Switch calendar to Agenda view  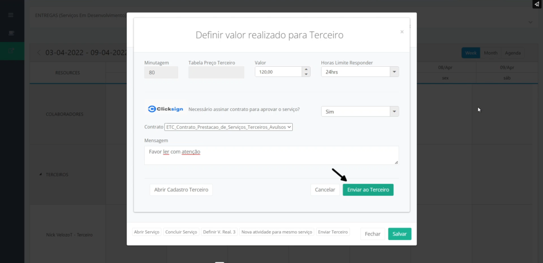tap(512, 53)
